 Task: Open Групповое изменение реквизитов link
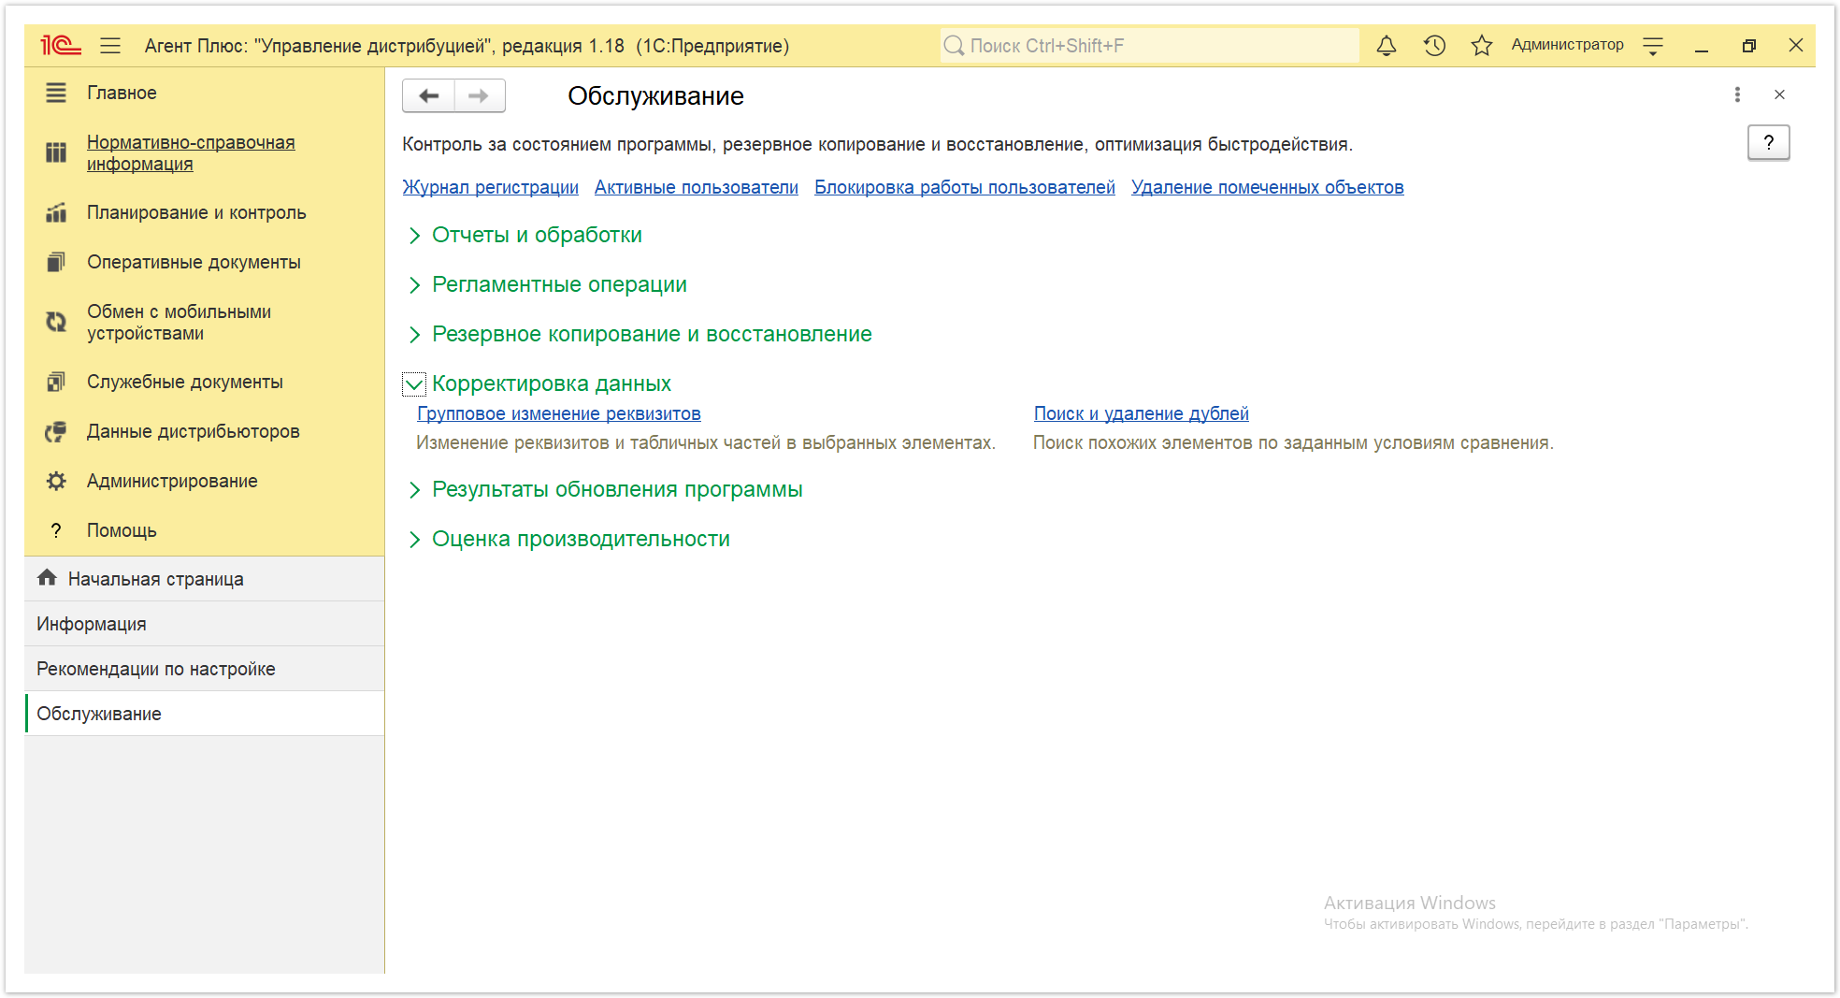pyautogui.click(x=559, y=413)
